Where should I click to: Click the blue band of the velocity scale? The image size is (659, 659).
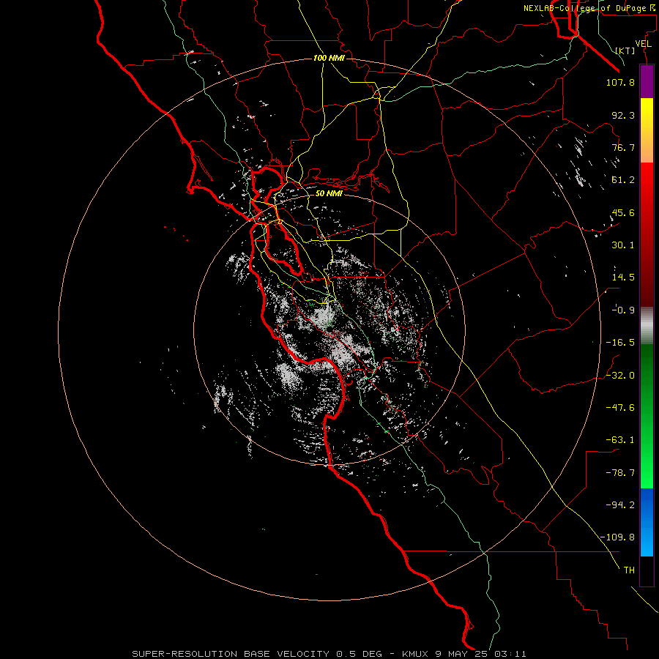[x=647, y=522]
